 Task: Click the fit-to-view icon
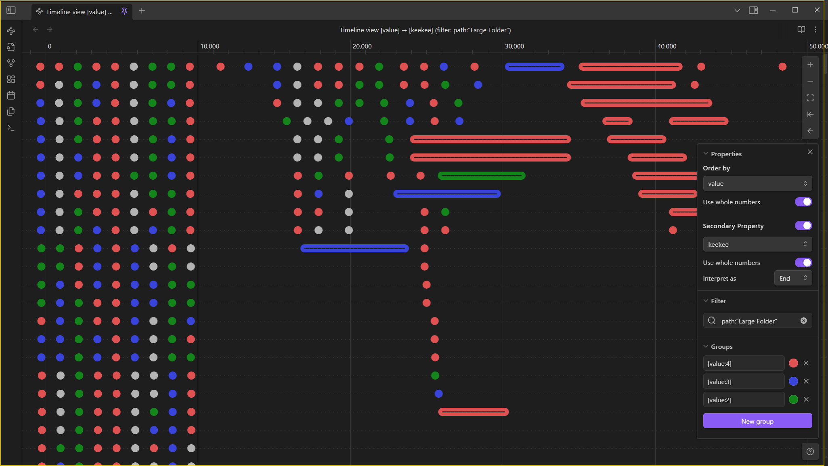pyautogui.click(x=810, y=98)
